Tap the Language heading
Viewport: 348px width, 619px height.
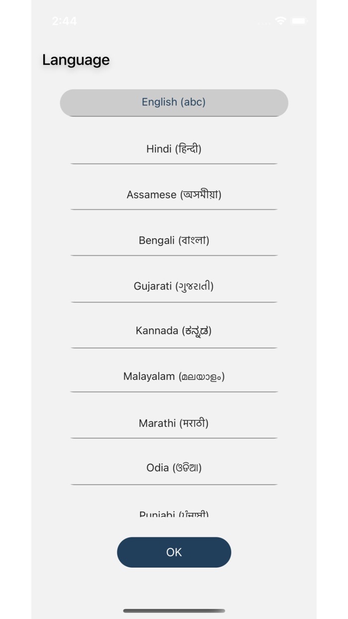coord(76,60)
